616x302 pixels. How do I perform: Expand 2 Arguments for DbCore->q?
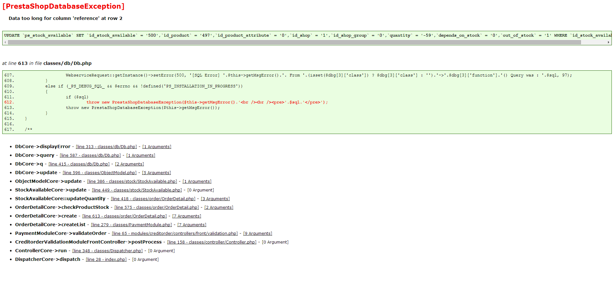[129, 164]
